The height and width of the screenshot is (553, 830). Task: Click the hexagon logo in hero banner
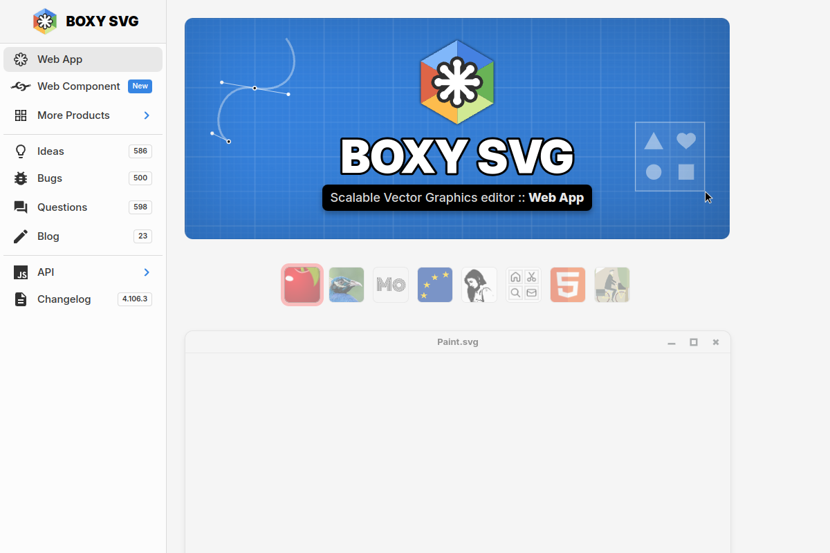[457, 82]
